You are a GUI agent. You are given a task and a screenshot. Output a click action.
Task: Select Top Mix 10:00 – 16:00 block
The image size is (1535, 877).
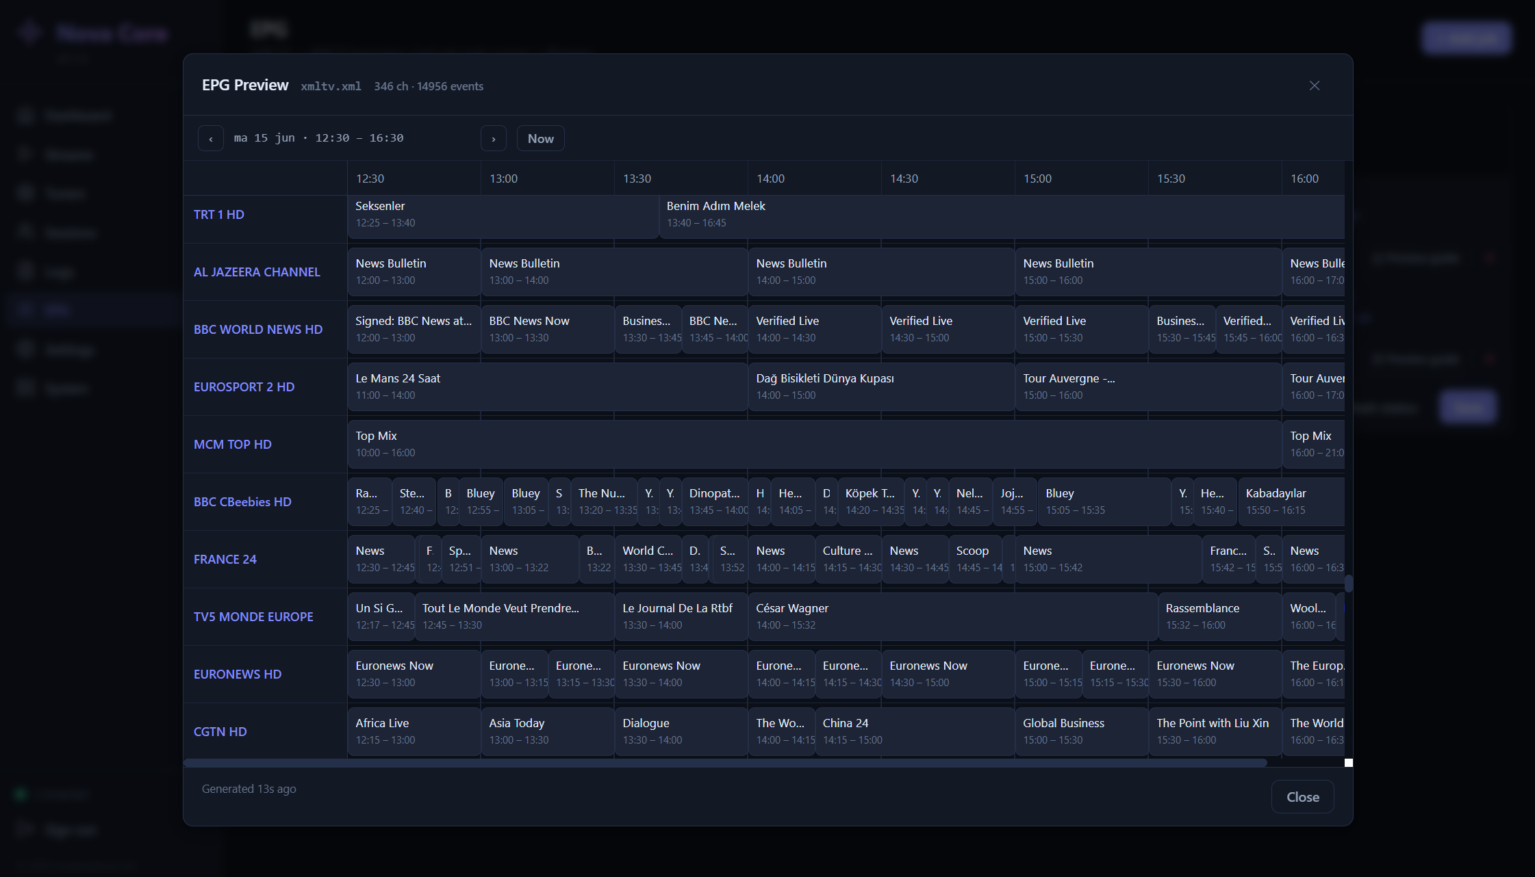pyautogui.click(x=814, y=444)
